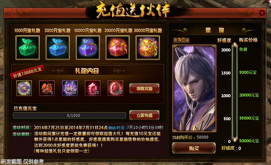Click 立即充值 to recharge now
This screenshot has width=271, height=165.
[x=144, y=115]
